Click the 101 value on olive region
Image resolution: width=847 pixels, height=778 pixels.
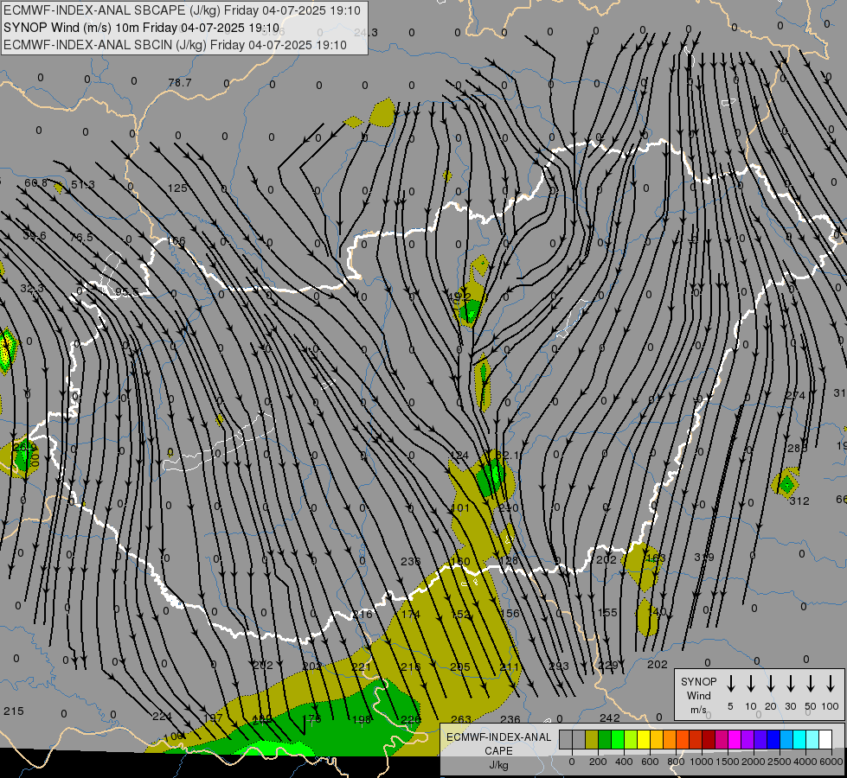[x=460, y=507]
